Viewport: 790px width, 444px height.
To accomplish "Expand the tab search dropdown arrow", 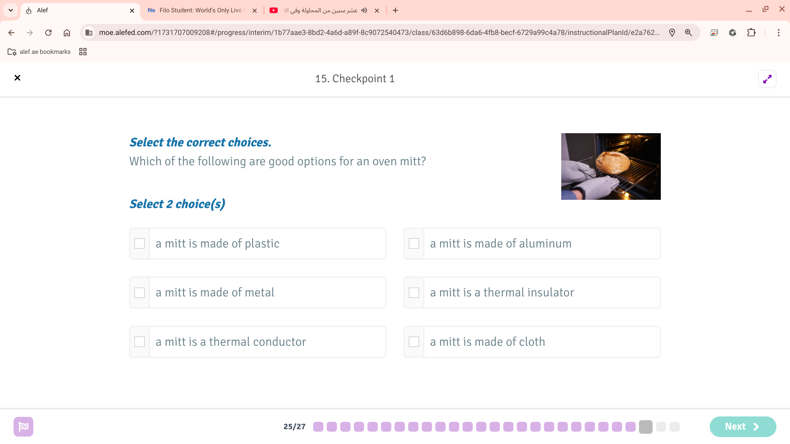I will (11, 10).
